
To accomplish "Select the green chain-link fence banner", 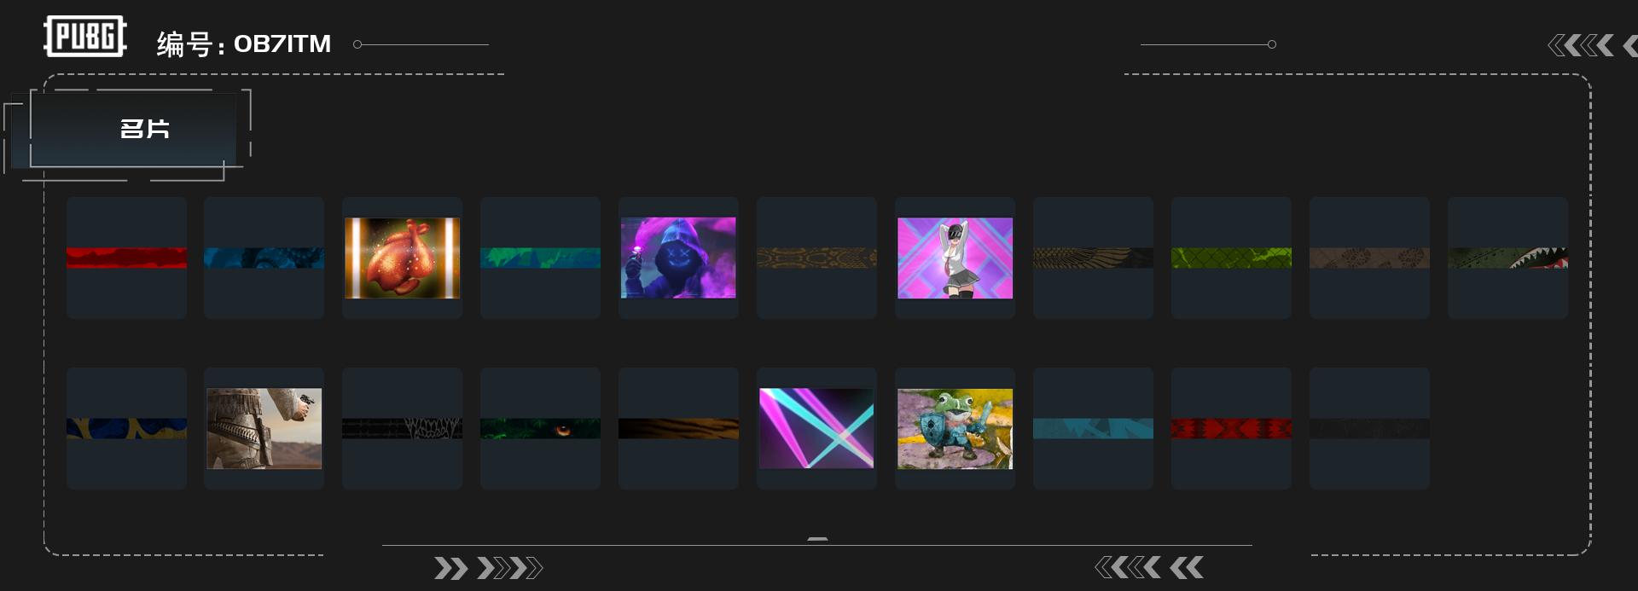I will pyautogui.click(x=1231, y=258).
